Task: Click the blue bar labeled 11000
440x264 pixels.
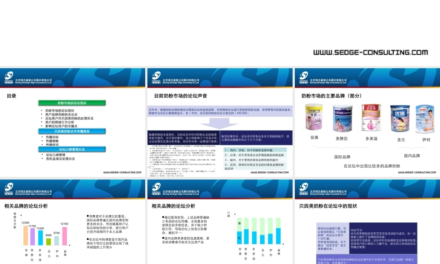Action: [40, 238]
